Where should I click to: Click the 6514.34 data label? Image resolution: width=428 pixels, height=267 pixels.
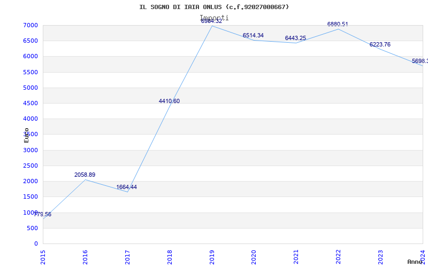(x=253, y=35)
